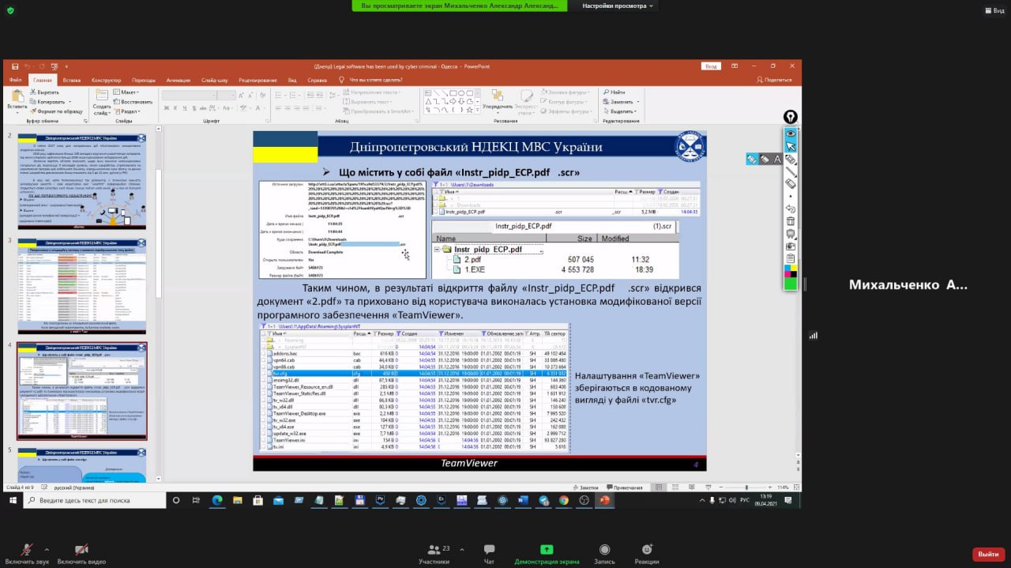Click the trash clear-annotations icon

coord(791,221)
